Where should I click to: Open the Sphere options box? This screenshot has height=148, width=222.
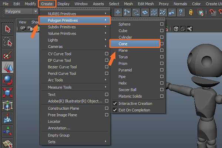pyautogui.click(x=162, y=24)
